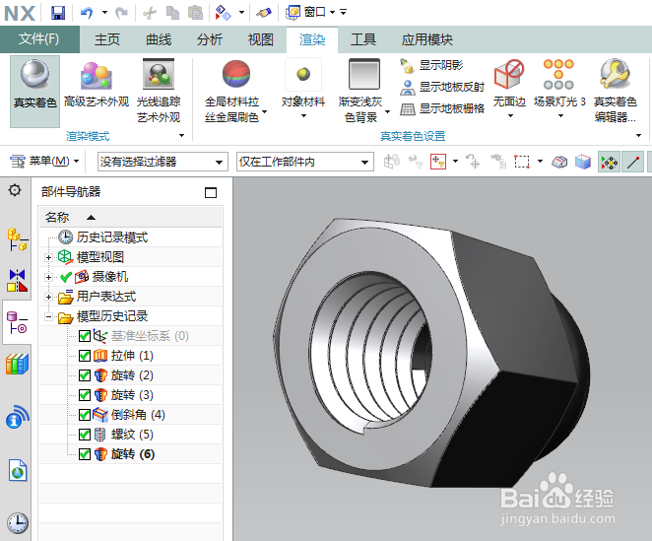Open undo history dropdown arrow

point(104,13)
